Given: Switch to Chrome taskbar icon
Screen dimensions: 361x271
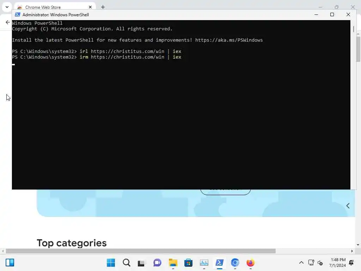Looking at the screenshot, I should pos(235,263).
